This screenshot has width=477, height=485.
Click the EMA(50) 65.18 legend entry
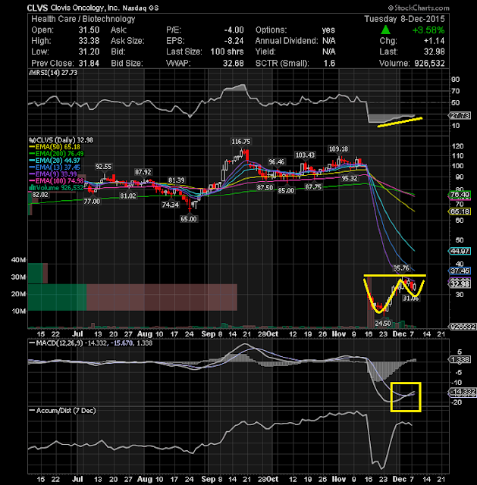pyautogui.click(x=55, y=147)
